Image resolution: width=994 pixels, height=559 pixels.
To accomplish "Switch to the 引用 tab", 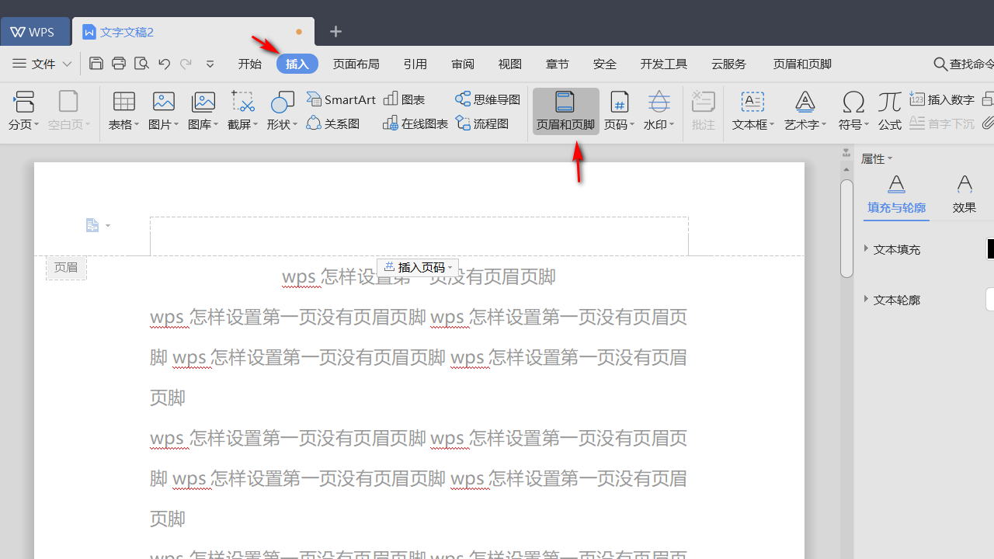I will pyautogui.click(x=415, y=64).
